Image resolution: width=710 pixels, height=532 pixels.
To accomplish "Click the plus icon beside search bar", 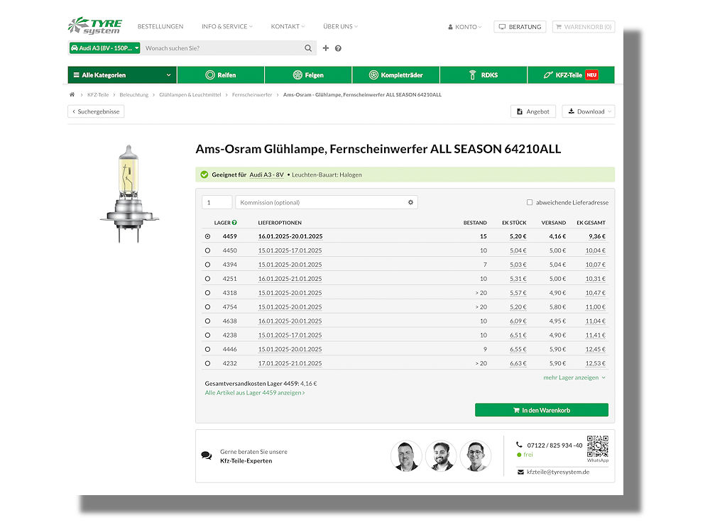I will [x=326, y=48].
